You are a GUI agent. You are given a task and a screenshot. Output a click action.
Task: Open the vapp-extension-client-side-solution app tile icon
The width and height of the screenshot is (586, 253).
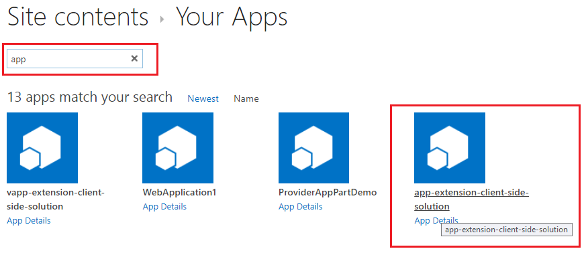(x=42, y=148)
